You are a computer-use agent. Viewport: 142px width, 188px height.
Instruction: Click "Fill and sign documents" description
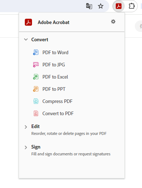point(71,154)
